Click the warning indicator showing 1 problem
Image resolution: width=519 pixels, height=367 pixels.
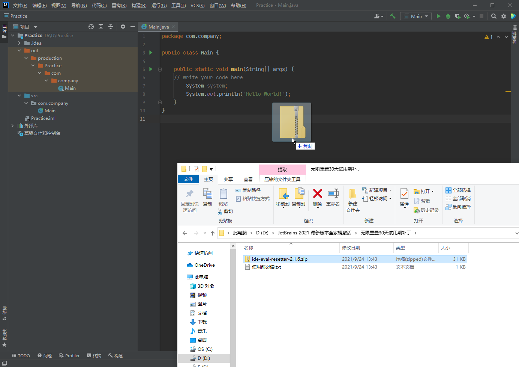point(489,37)
